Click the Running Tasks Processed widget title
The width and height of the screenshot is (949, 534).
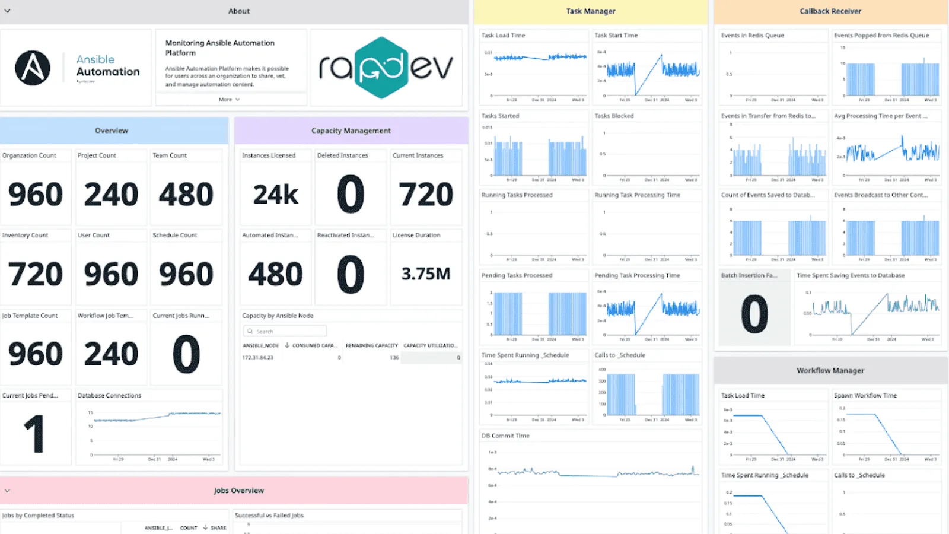click(x=517, y=195)
